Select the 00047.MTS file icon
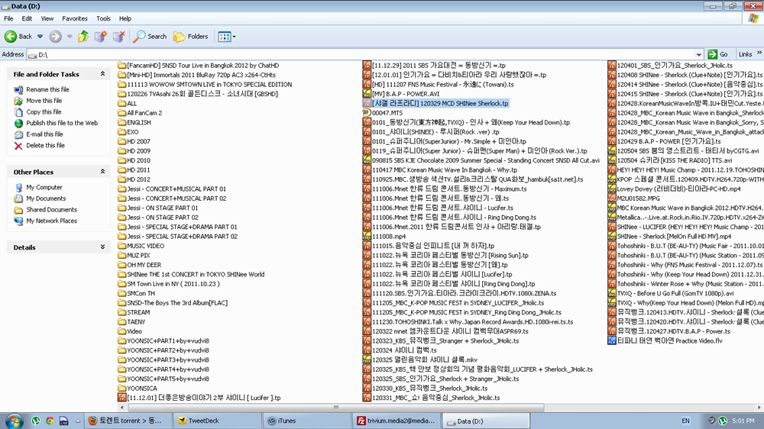The image size is (764, 429). pos(367,112)
